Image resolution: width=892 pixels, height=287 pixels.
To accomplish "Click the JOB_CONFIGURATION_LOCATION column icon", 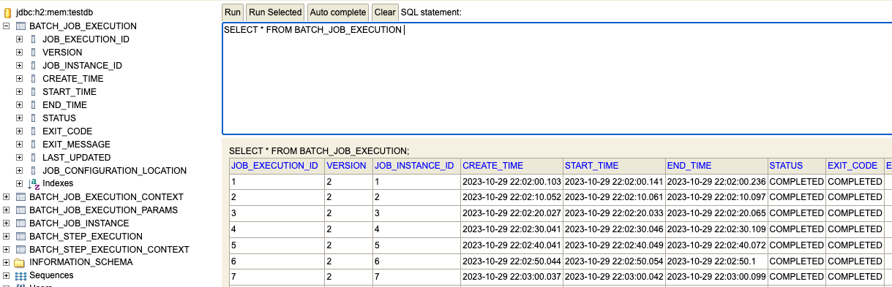I will (33, 171).
